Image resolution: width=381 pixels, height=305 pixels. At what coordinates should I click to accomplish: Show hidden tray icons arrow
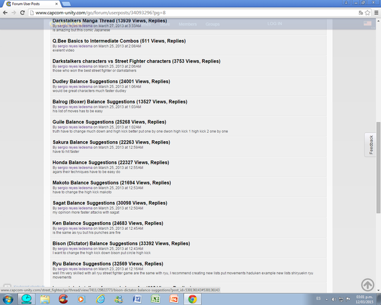[x=327, y=299]
